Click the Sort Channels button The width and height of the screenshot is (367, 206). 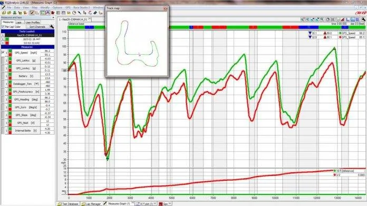(x=37, y=27)
